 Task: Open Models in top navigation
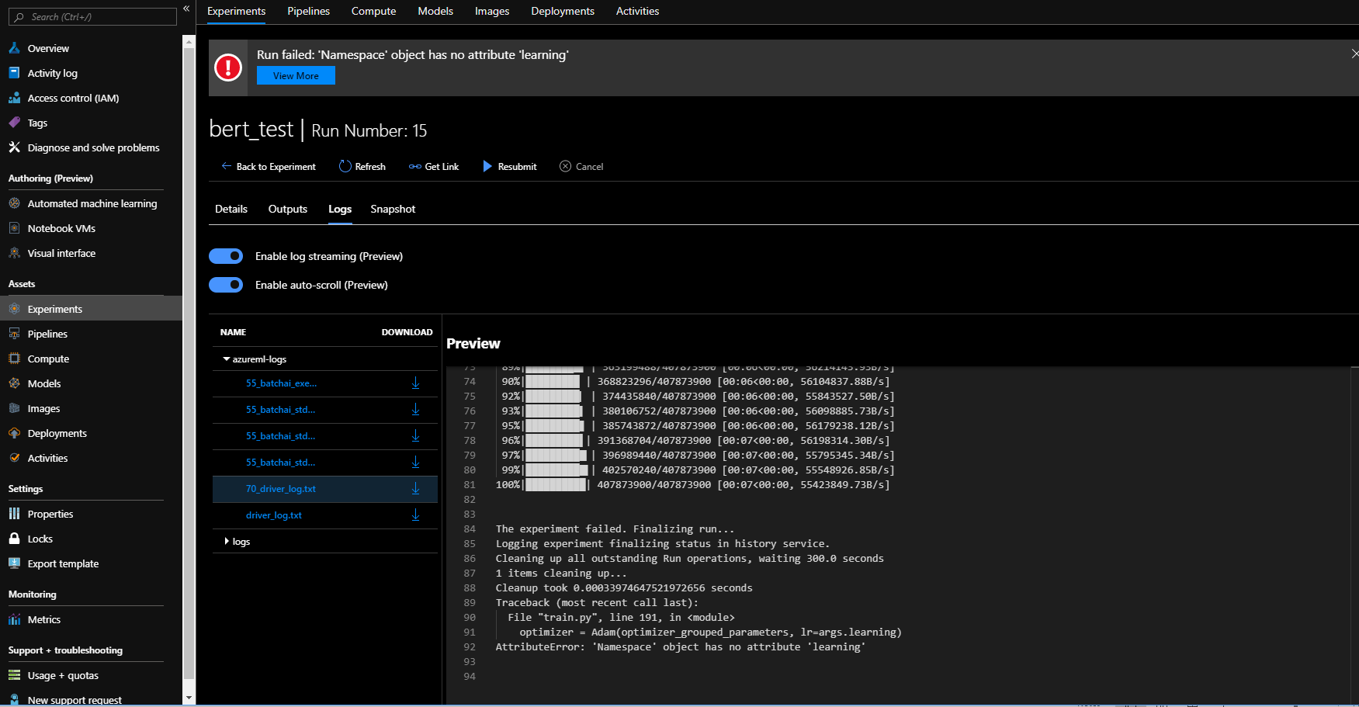click(x=435, y=11)
